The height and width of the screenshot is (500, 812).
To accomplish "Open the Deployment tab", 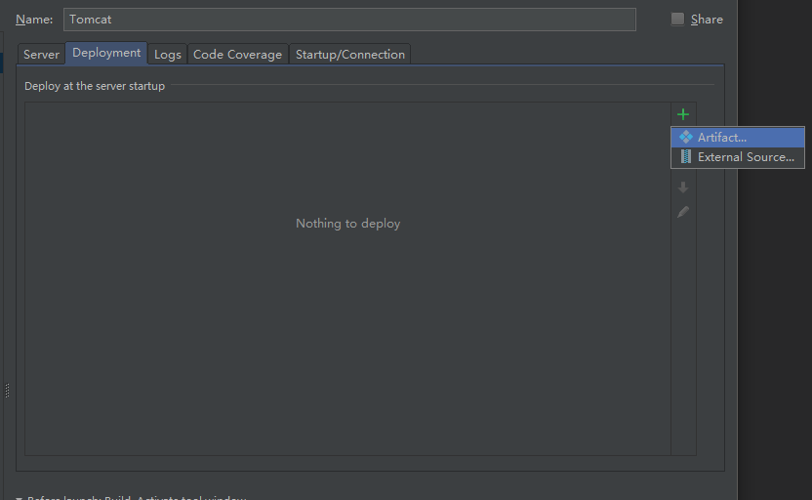I will click(106, 53).
